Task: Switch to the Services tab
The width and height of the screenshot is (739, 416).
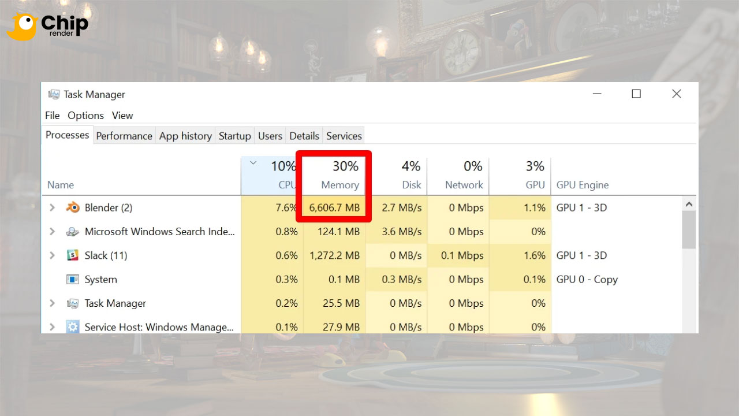Action: pyautogui.click(x=344, y=136)
